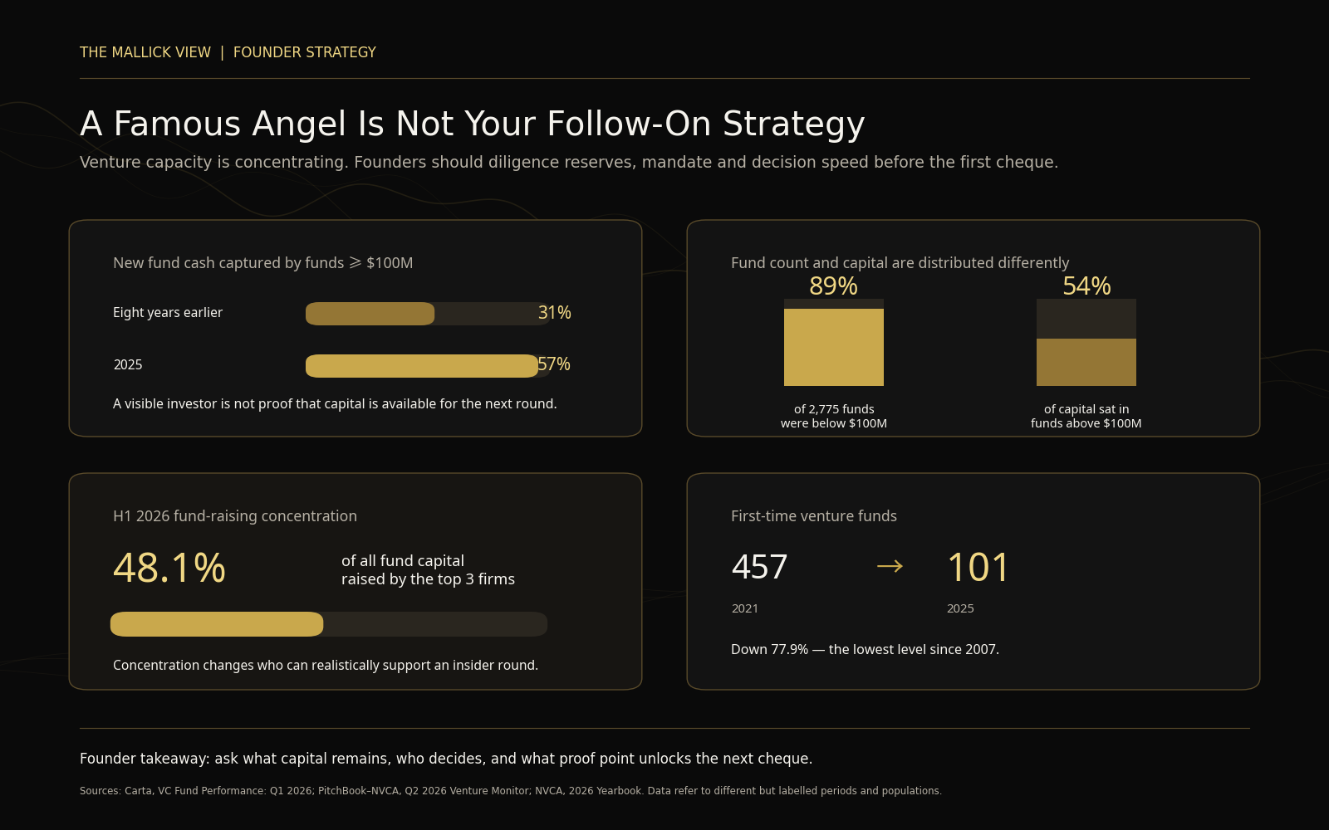
Task: Click the 'of capital sat in funds above $100M' caption
Action: coord(1086,416)
